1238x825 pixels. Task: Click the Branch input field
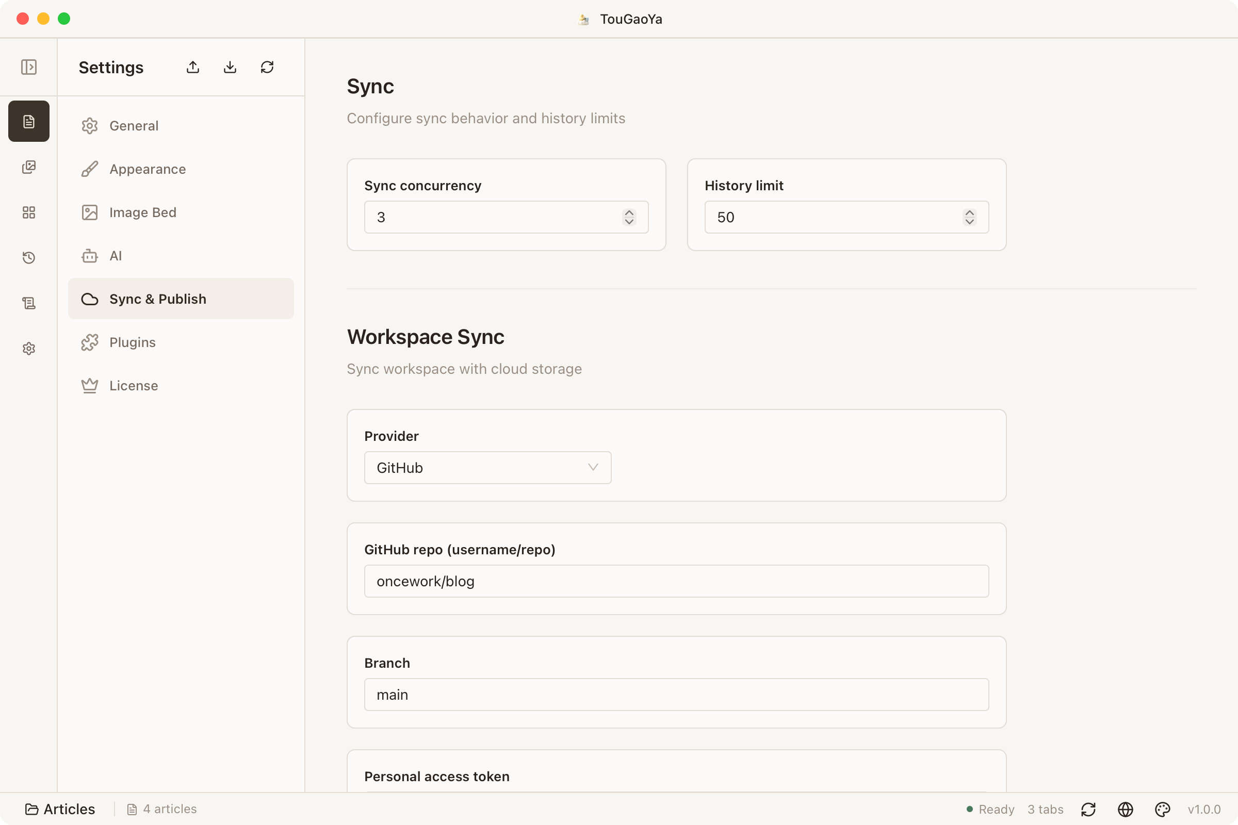676,695
